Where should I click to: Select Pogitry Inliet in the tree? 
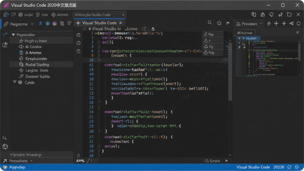(41, 41)
